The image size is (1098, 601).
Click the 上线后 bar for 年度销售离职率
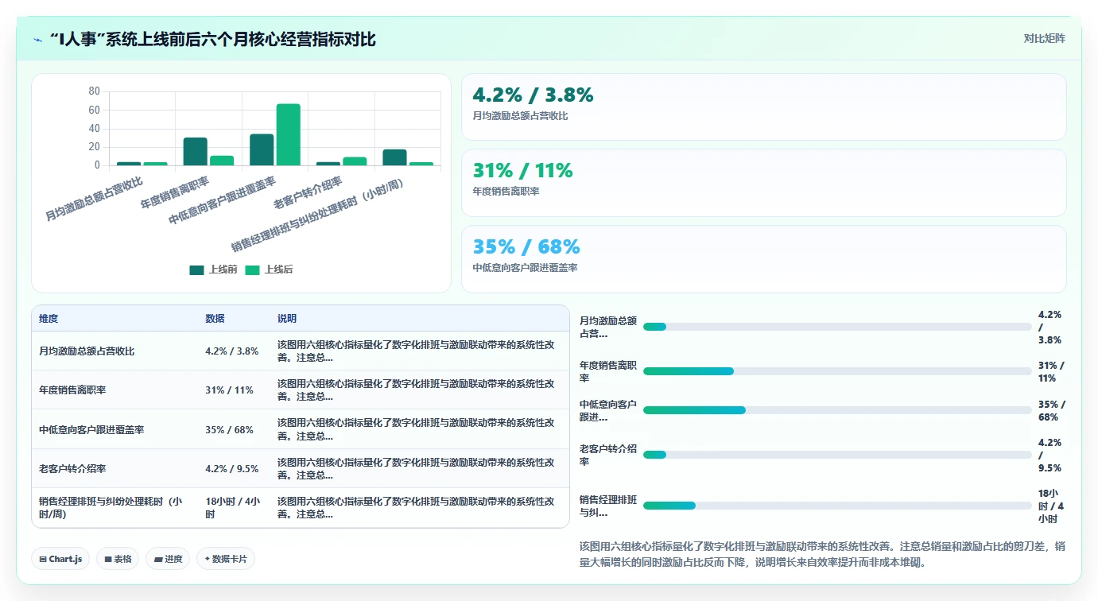pos(222,161)
